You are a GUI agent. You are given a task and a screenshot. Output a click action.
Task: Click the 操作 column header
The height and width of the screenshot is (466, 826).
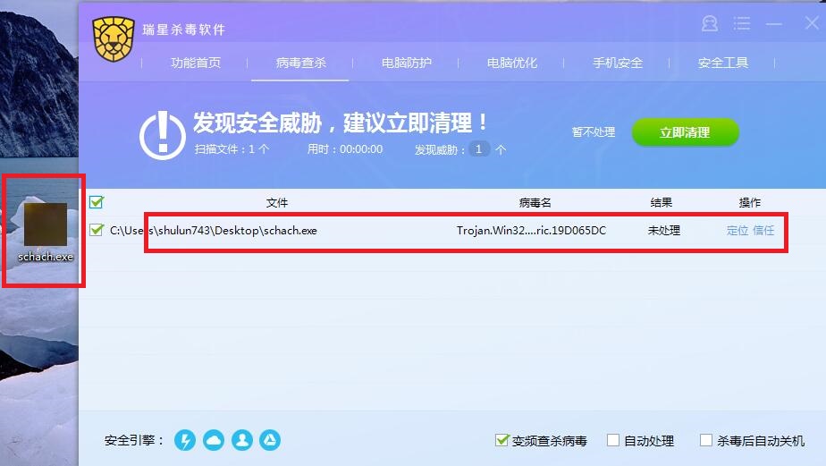point(750,202)
